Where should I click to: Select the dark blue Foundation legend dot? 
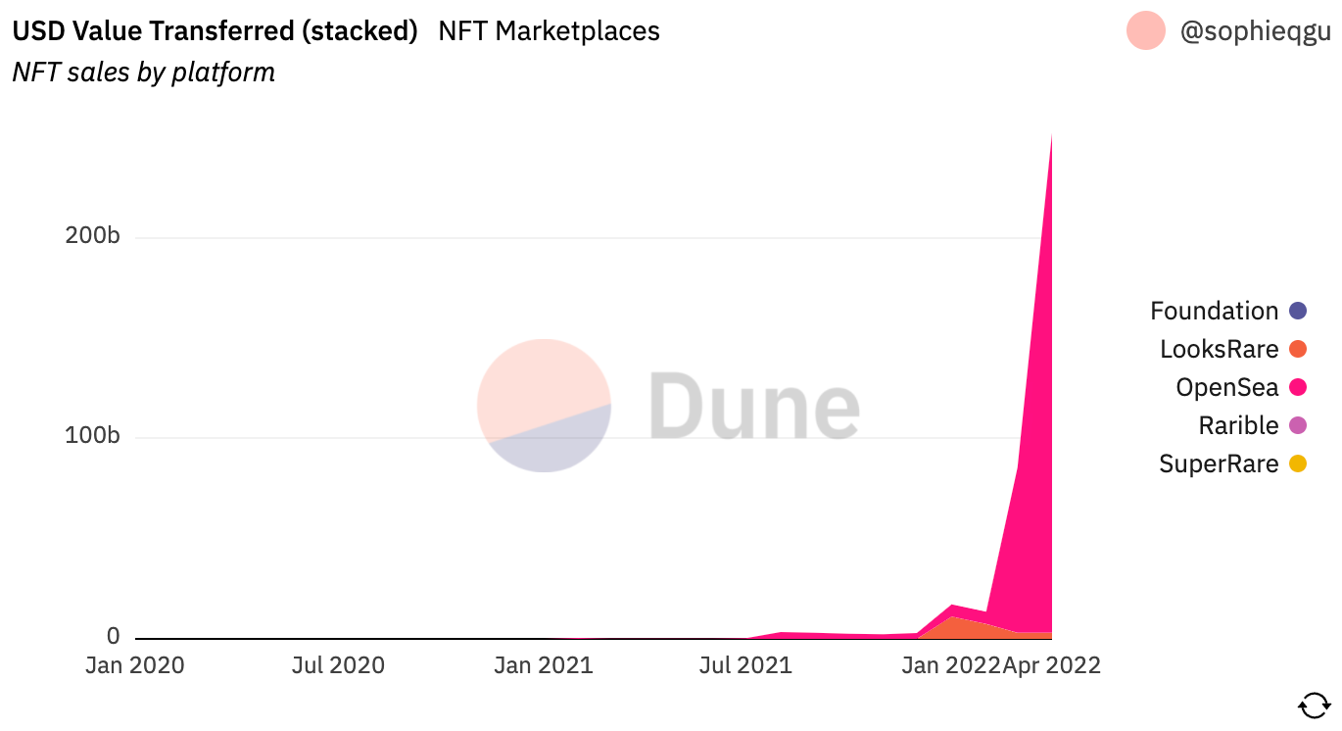point(1298,311)
